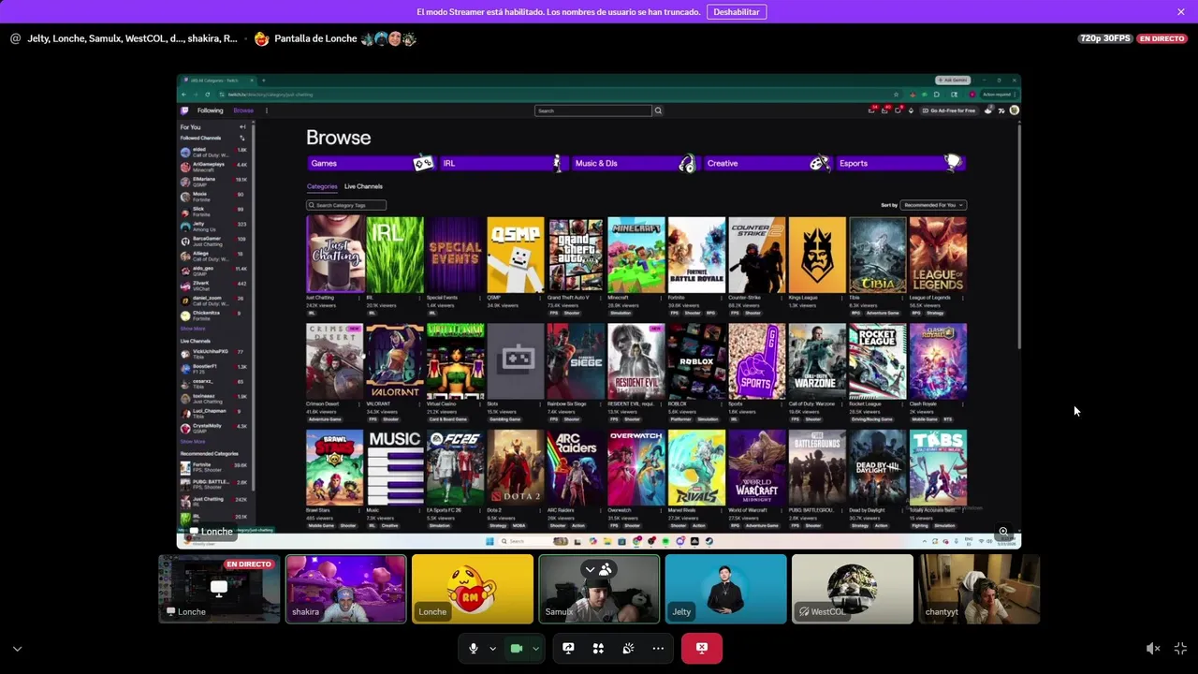Open the Twitch three-dot more menu

(266, 110)
